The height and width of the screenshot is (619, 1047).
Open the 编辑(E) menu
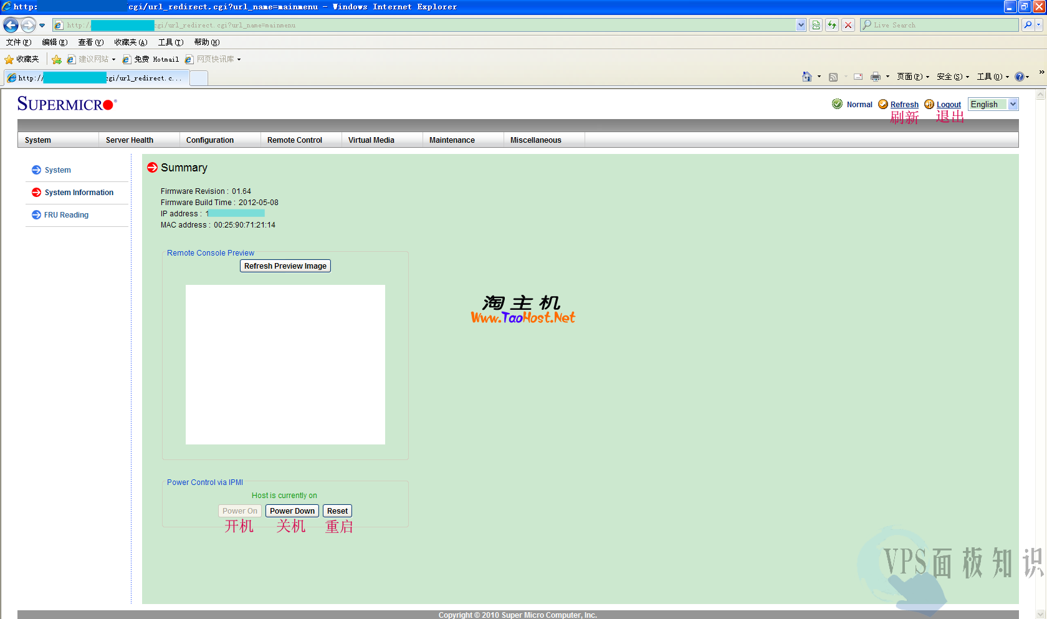[x=55, y=42]
